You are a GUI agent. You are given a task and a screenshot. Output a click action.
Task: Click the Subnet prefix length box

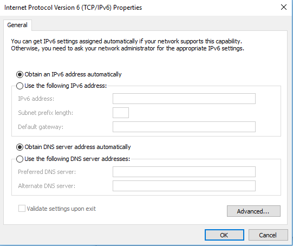coord(121,113)
